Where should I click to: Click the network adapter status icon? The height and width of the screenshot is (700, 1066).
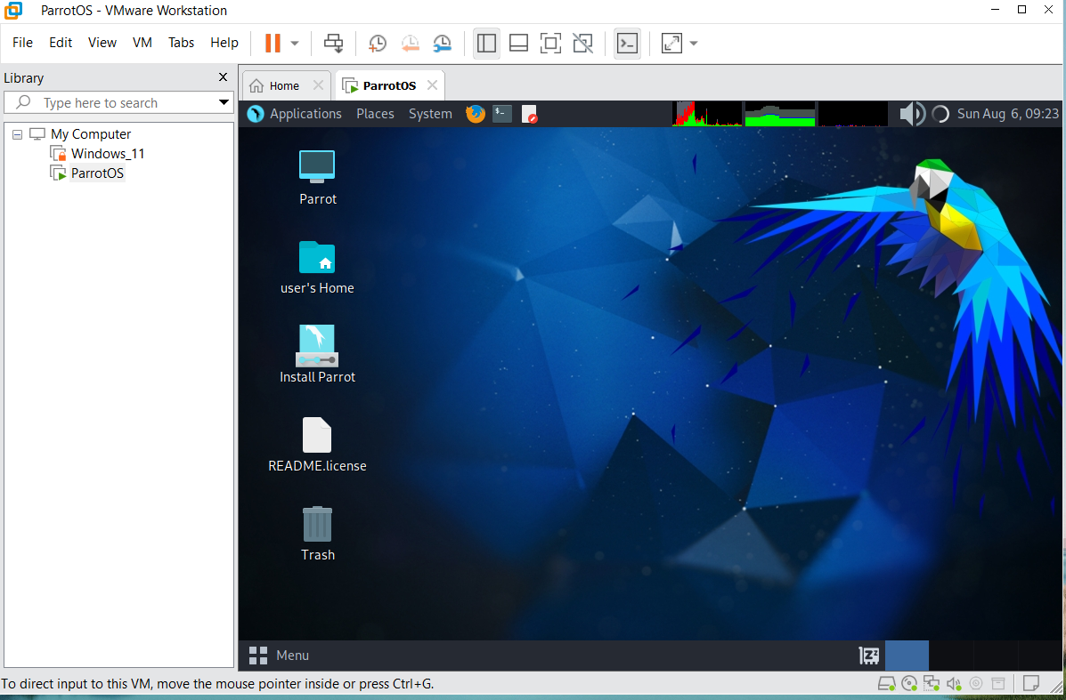[931, 683]
